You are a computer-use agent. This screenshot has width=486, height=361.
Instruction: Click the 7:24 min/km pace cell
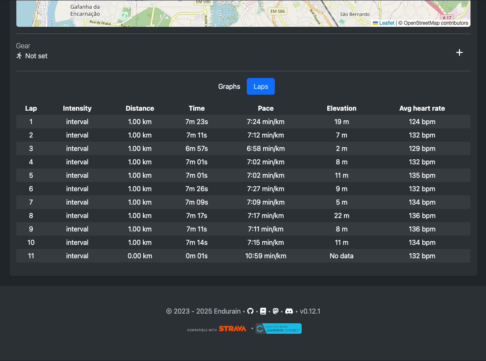pos(266,122)
